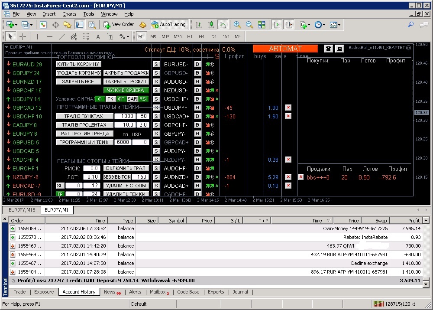Toggle the AutoTrading button

point(169,25)
